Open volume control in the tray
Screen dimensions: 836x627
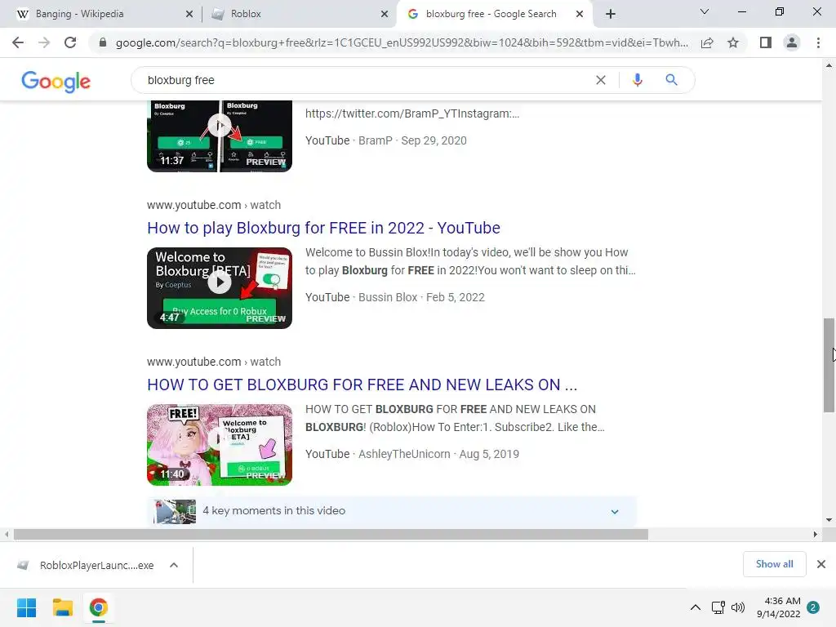pyautogui.click(x=738, y=607)
